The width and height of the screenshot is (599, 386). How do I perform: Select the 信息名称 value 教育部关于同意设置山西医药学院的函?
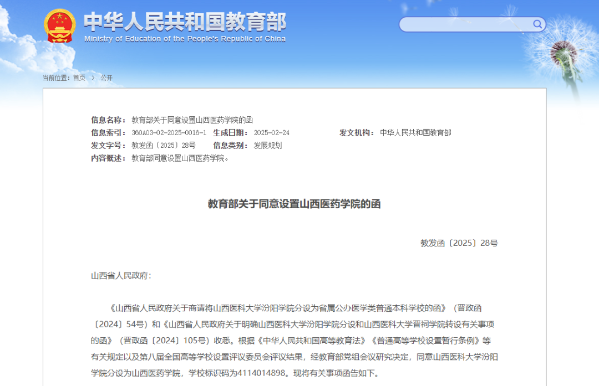click(192, 120)
